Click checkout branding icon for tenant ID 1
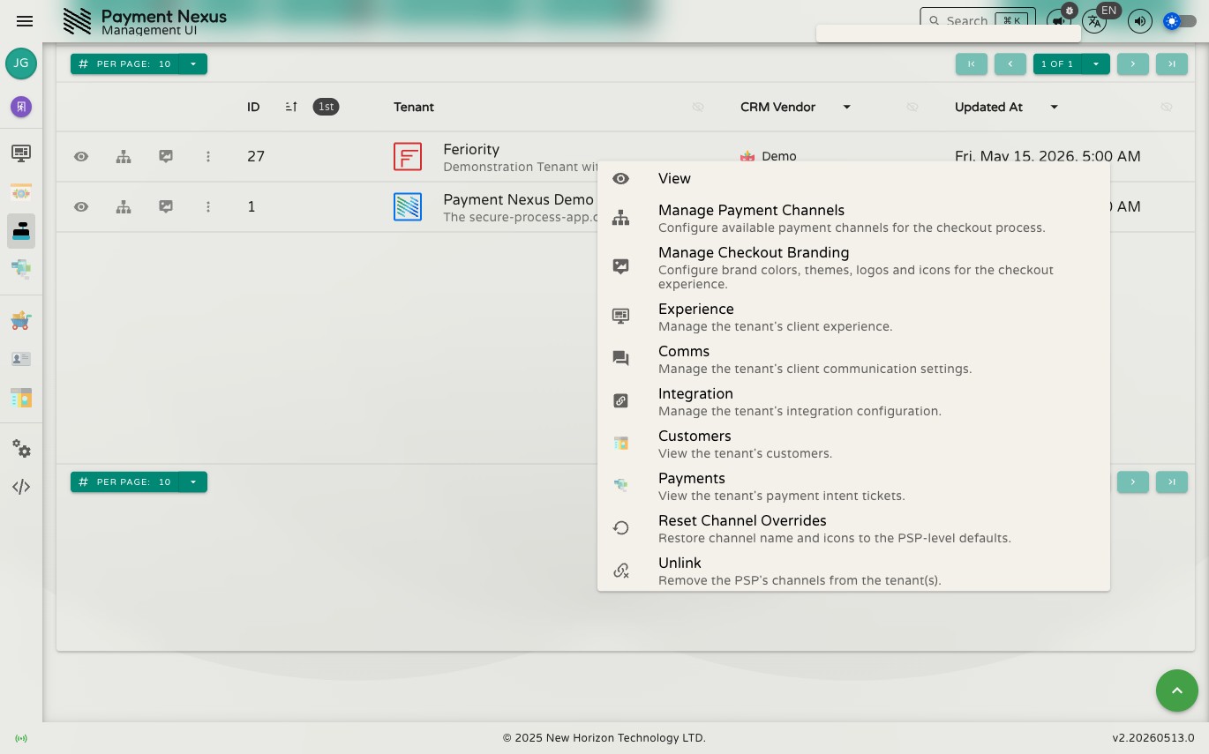The height and width of the screenshot is (754, 1209). coord(166,206)
